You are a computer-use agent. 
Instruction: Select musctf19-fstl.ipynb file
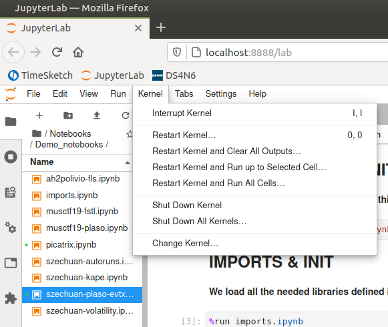[83, 212]
